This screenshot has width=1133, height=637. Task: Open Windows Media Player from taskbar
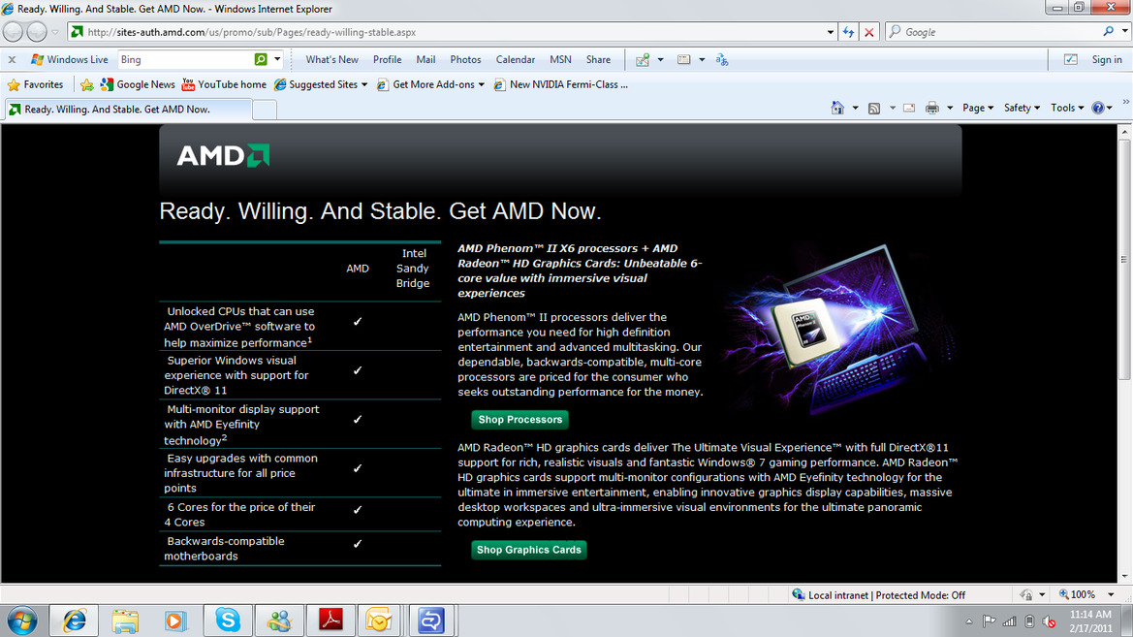[175, 621]
